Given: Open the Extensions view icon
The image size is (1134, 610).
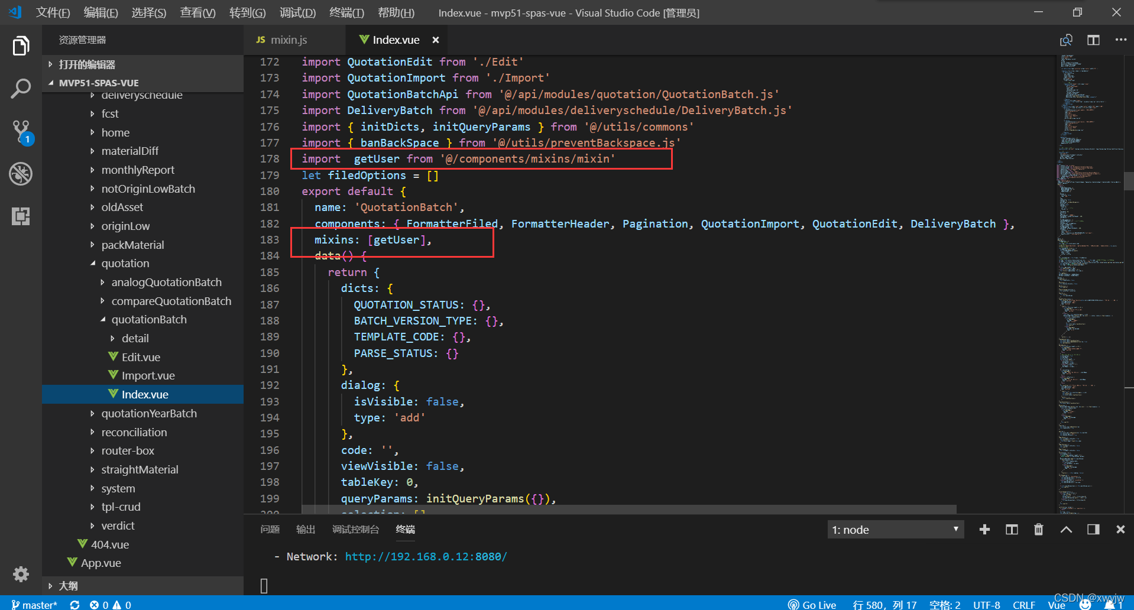Looking at the screenshot, I should tap(21, 216).
